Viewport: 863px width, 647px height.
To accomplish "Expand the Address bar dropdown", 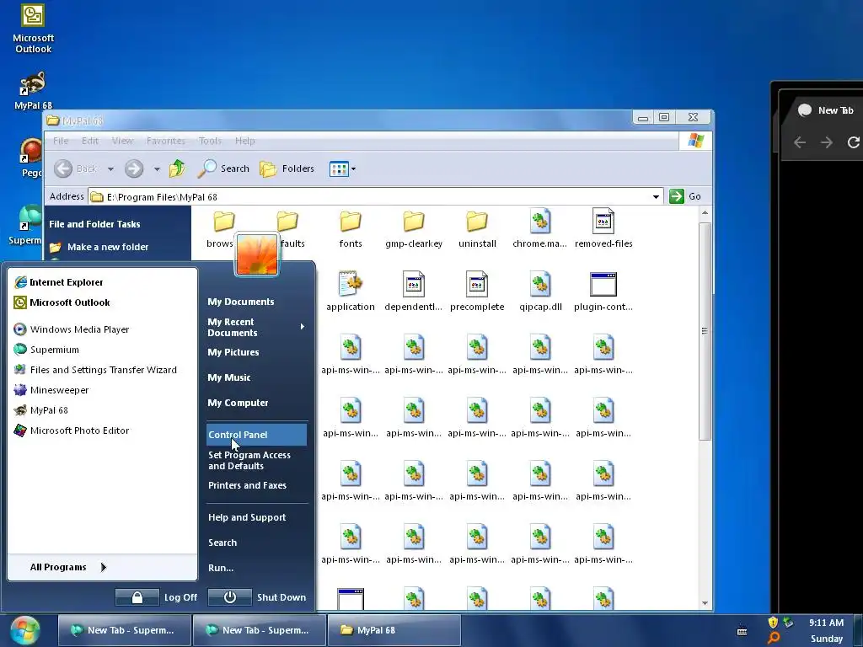I will pos(656,197).
